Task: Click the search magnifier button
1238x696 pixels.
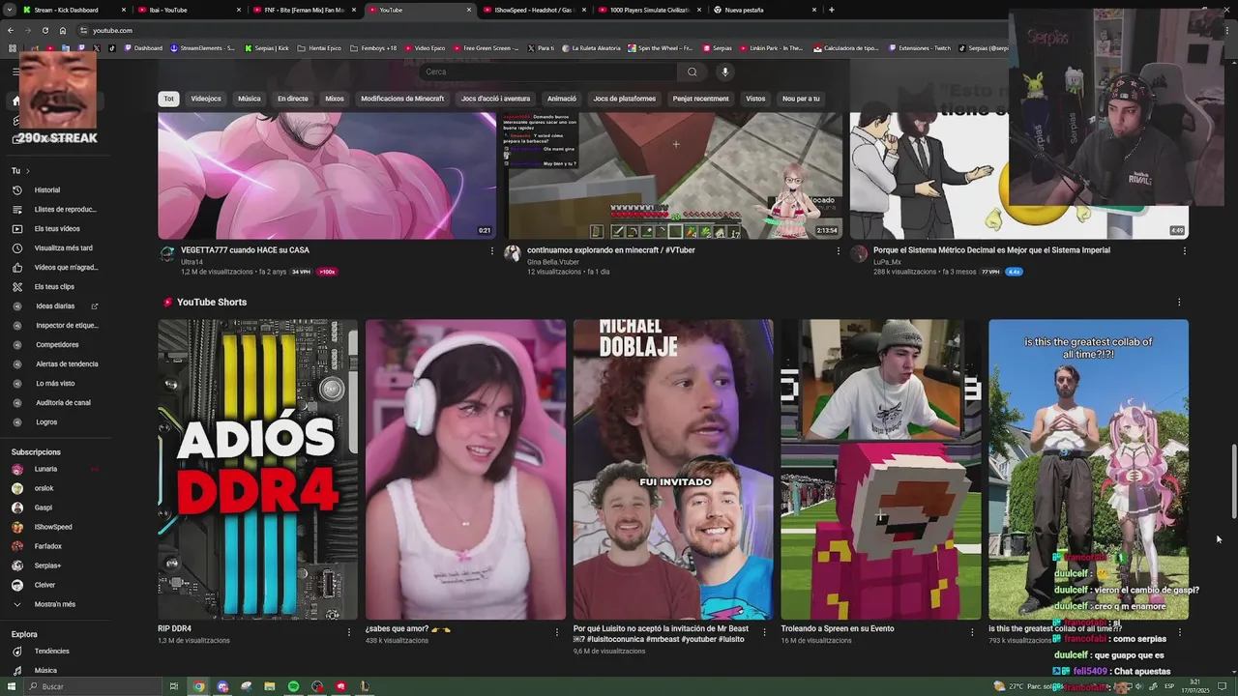Action: [692, 72]
